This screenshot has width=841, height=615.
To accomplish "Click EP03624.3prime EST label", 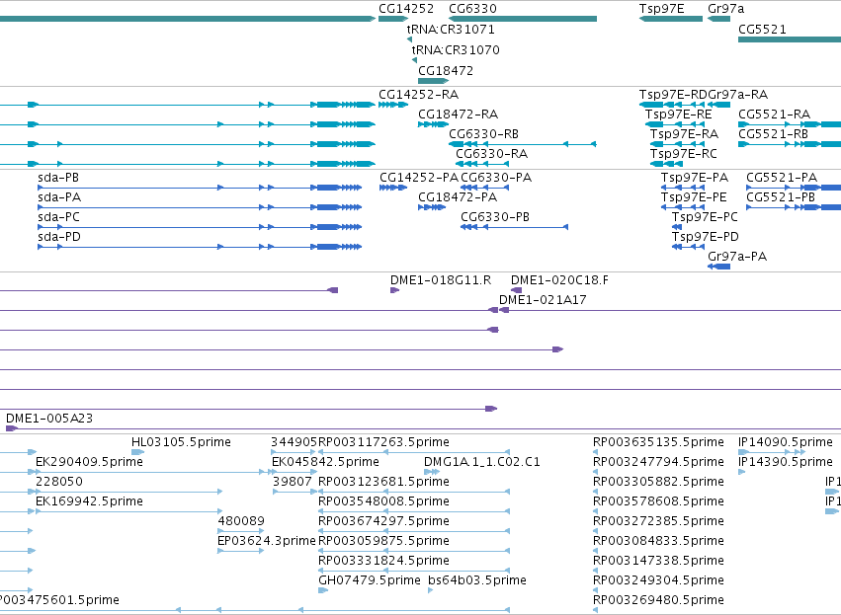I will (267, 541).
